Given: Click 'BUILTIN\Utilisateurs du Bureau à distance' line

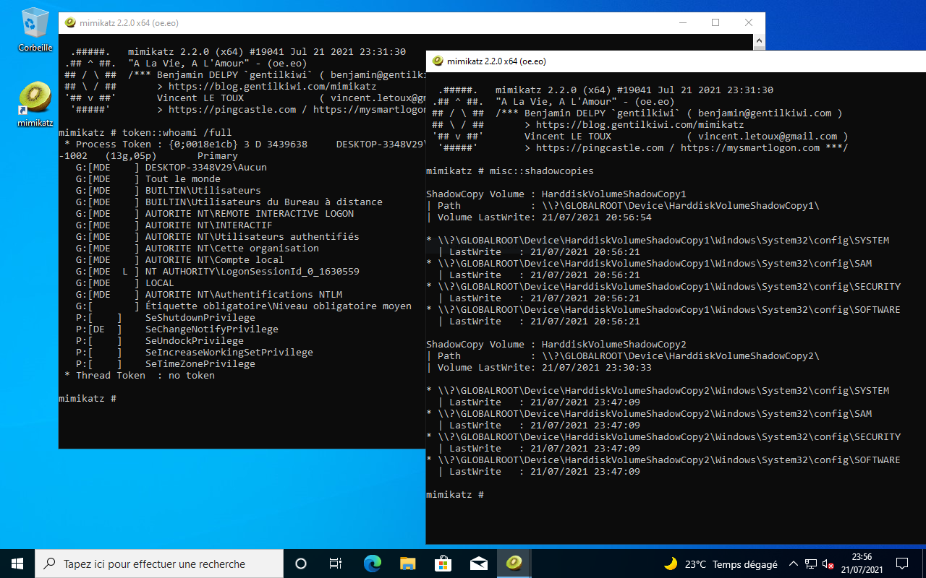Looking at the screenshot, I should (x=229, y=202).
